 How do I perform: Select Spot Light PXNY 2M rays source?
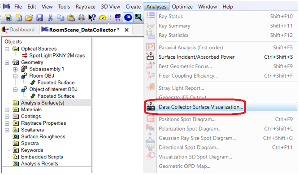point(57,56)
